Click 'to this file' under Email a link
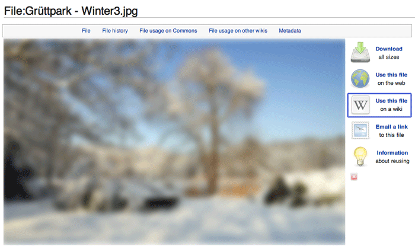Screen dimensions: 415x246 click(x=391, y=135)
